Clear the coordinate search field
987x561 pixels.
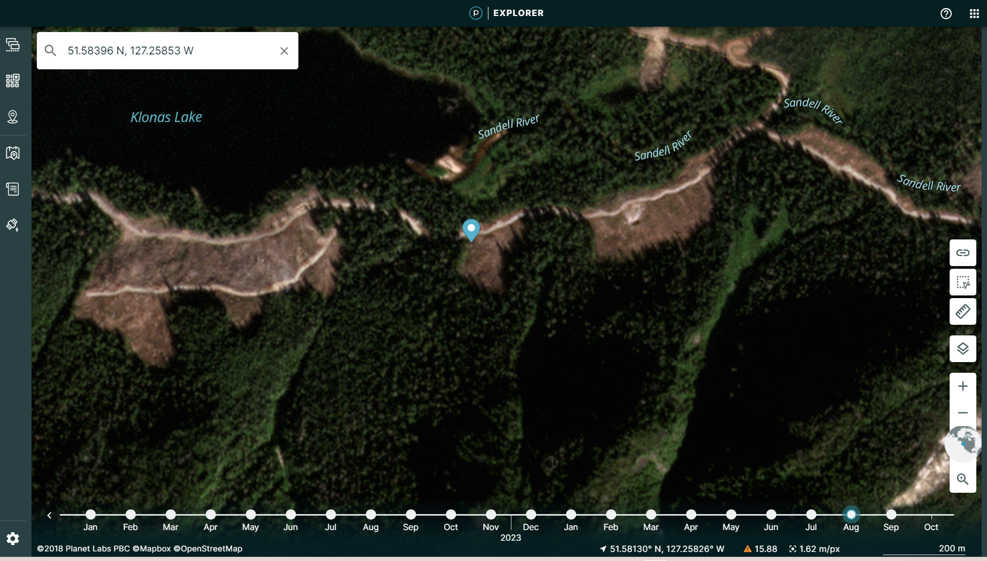(x=284, y=51)
